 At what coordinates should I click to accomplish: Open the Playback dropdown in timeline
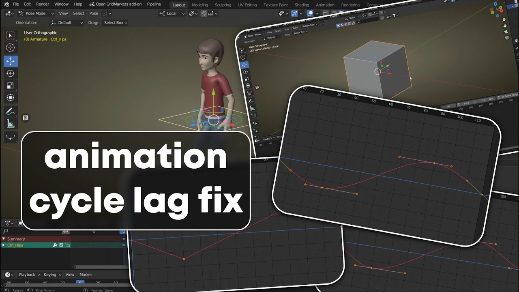[29, 275]
